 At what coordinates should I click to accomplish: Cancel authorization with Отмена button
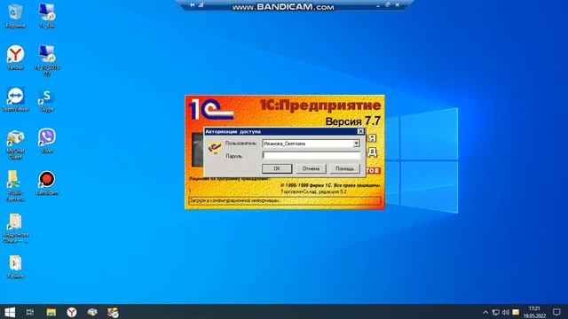coord(311,168)
